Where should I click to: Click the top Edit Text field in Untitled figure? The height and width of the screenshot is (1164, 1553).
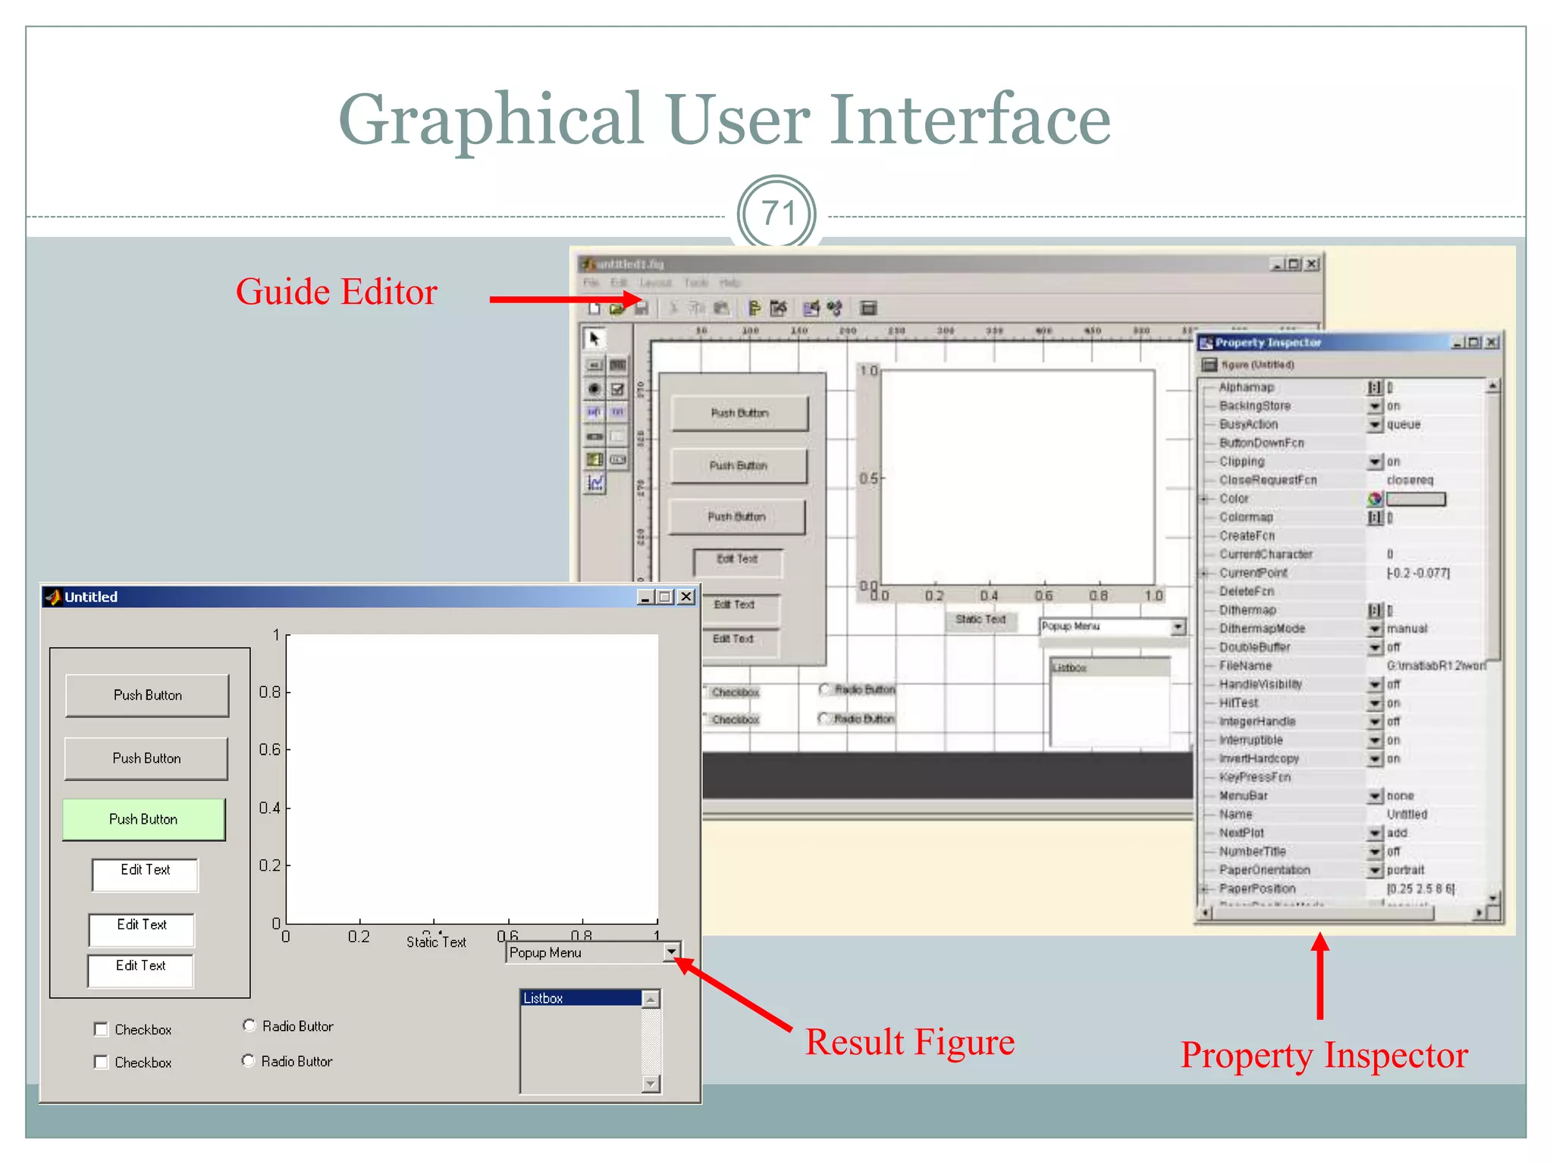[x=145, y=875]
